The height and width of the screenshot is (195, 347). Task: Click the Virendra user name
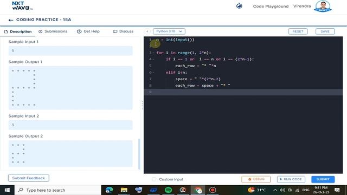coord(302,6)
